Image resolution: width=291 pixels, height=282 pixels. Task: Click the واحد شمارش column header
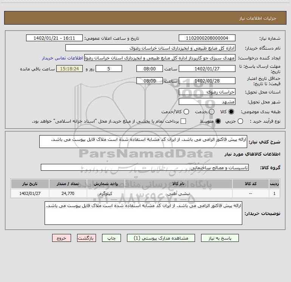pos(105,184)
